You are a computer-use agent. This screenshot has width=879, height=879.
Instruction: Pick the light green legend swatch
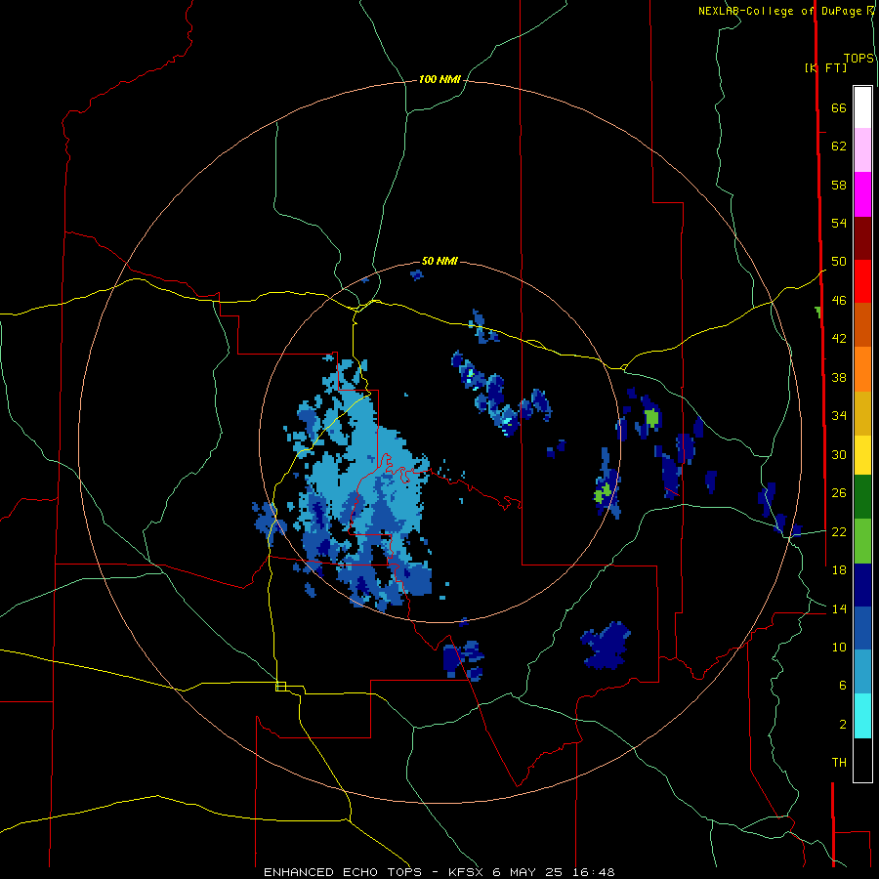pos(862,541)
